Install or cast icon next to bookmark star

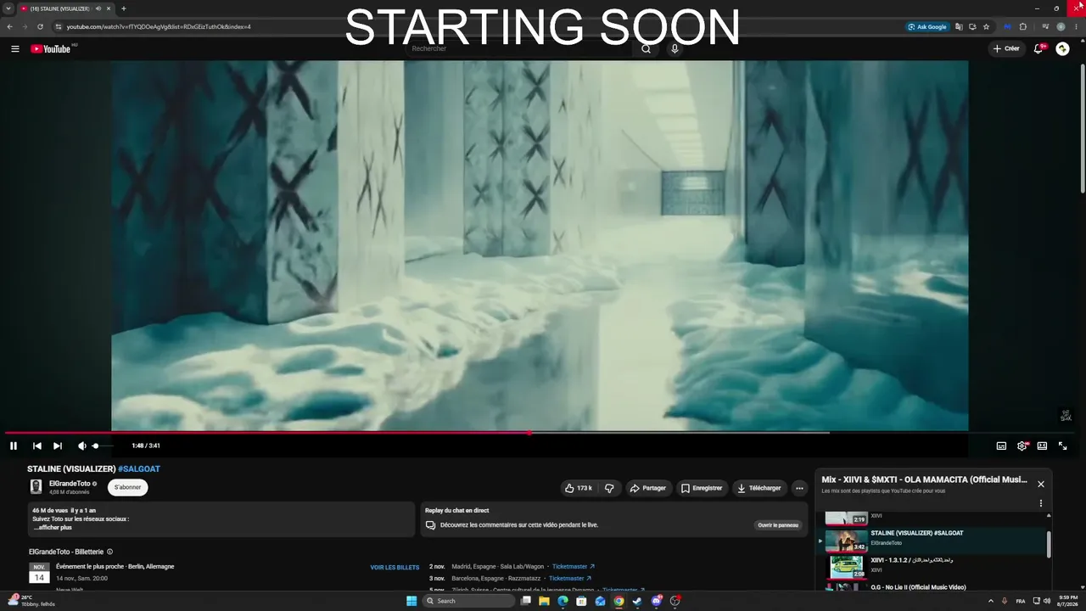pos(972,26)
